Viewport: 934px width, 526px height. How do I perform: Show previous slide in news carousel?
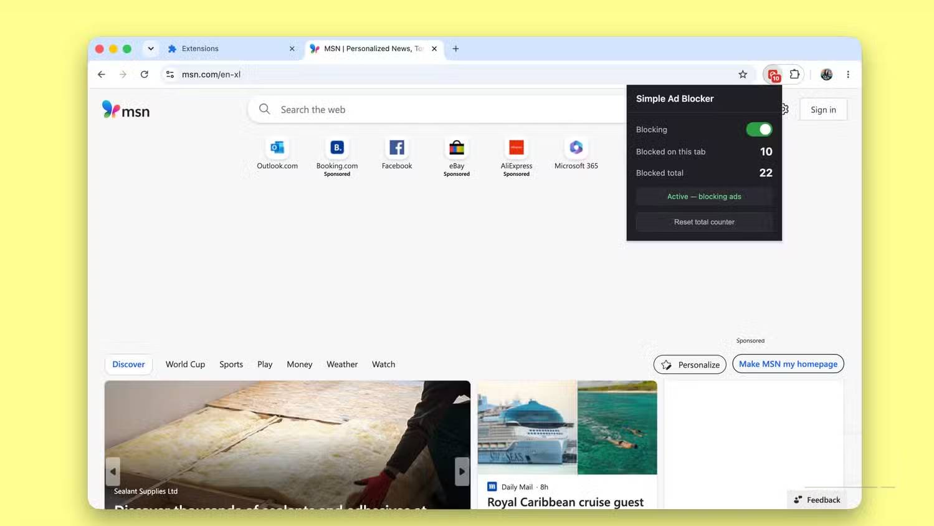[113, 472]
